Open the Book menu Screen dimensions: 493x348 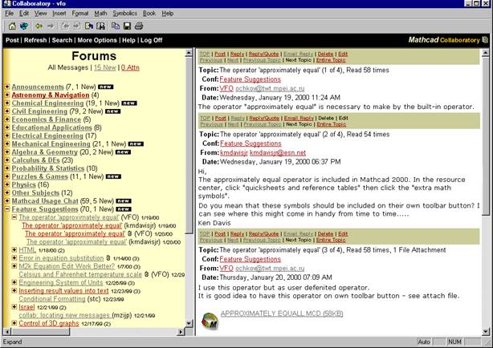[149, 13]
